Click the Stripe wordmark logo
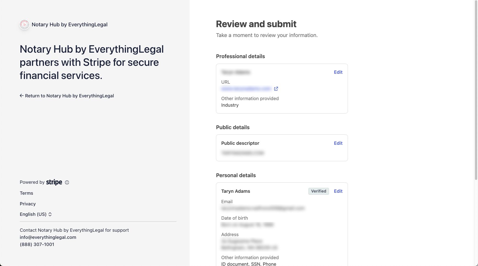 (x=54, y=182)
